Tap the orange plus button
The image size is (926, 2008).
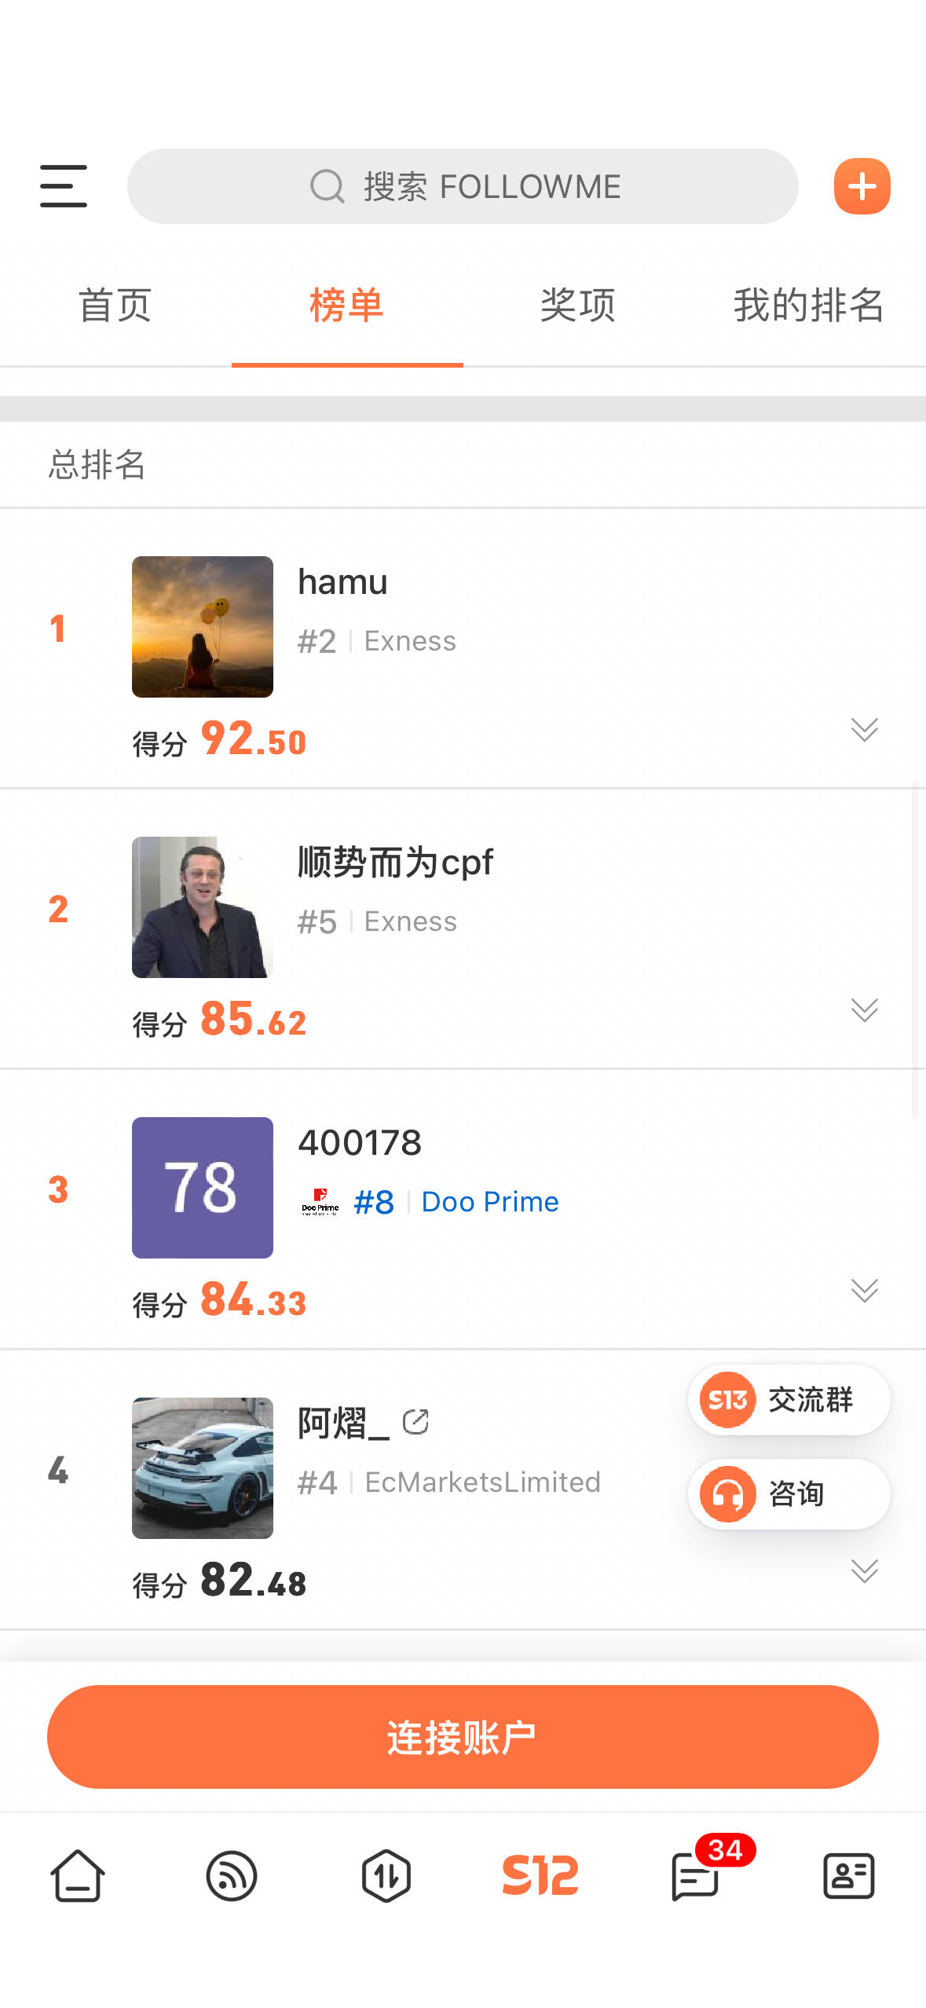(x=862, y=186)
